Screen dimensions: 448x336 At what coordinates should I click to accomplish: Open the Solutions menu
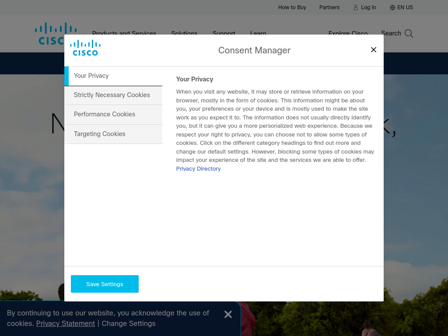[x=184, y=32]
